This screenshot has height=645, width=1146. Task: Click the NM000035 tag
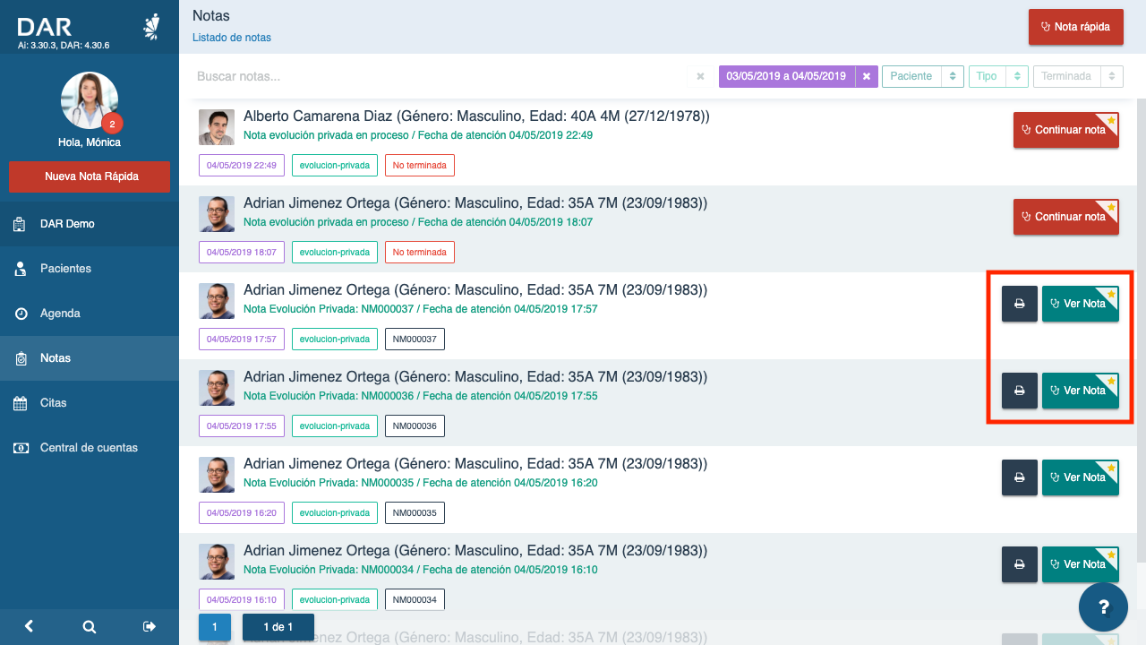415,513
